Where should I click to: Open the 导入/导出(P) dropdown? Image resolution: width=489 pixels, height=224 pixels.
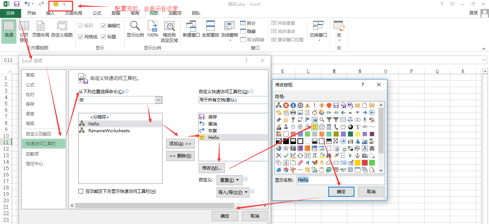pyautogui.click(x=233, y=192)
